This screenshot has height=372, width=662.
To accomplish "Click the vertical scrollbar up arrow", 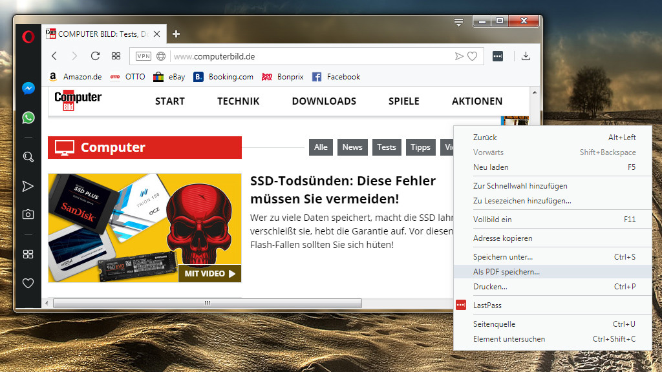I will [535, 92].
